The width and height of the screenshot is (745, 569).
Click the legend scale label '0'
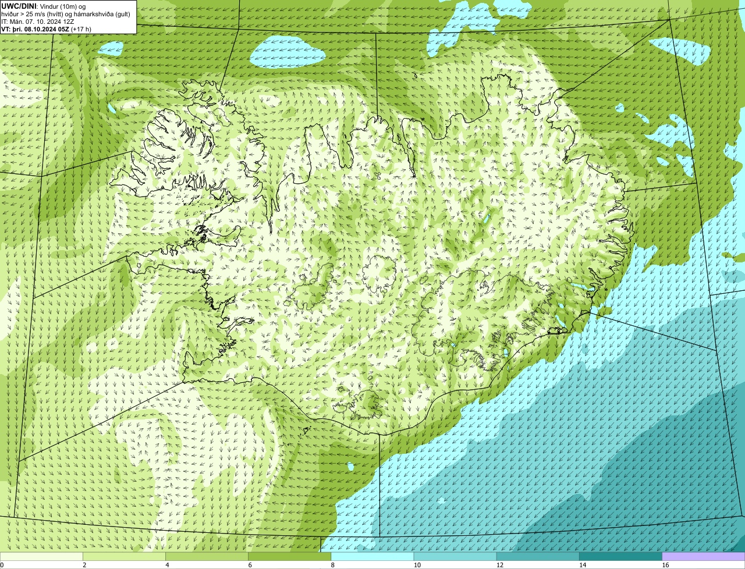2,565
